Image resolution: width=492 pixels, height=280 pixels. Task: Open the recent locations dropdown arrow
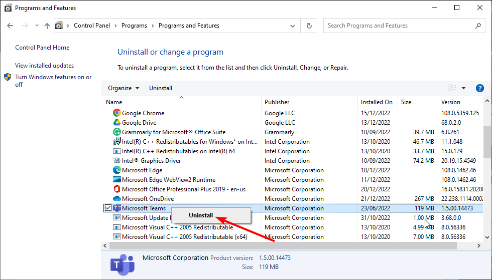click(37, 26)
